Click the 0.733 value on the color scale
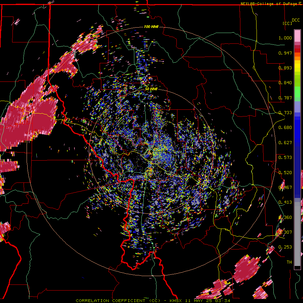This screenshot has width=303, height=303. point(285,113)
